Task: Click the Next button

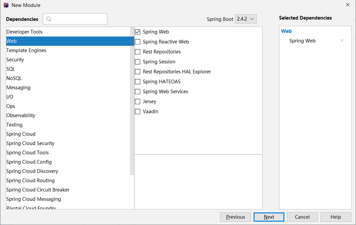Action: (269, 217)
